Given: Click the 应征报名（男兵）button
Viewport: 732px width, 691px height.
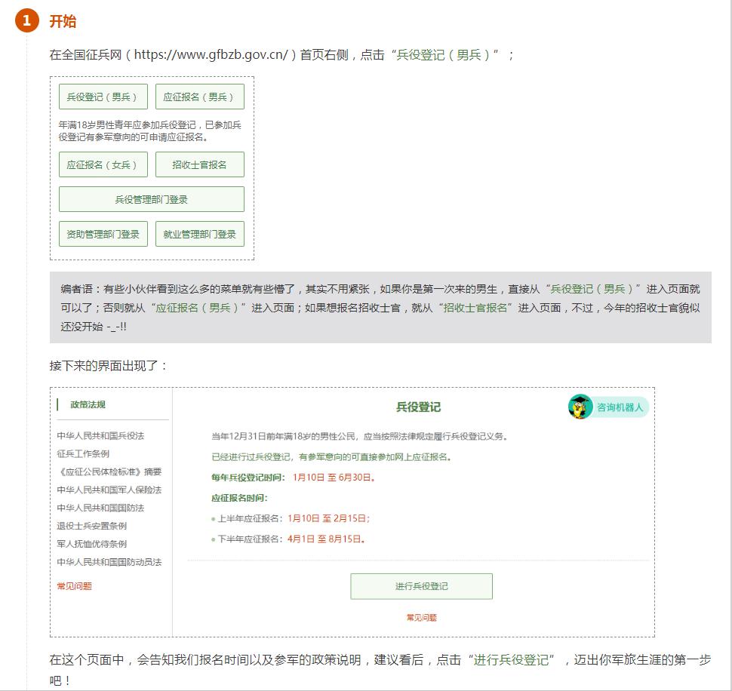Looking at the screenshot, I should click(x=199, y=97).
